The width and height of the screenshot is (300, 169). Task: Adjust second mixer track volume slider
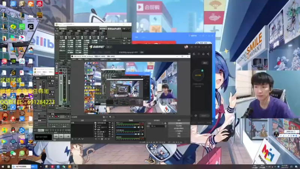coord(127,134)
